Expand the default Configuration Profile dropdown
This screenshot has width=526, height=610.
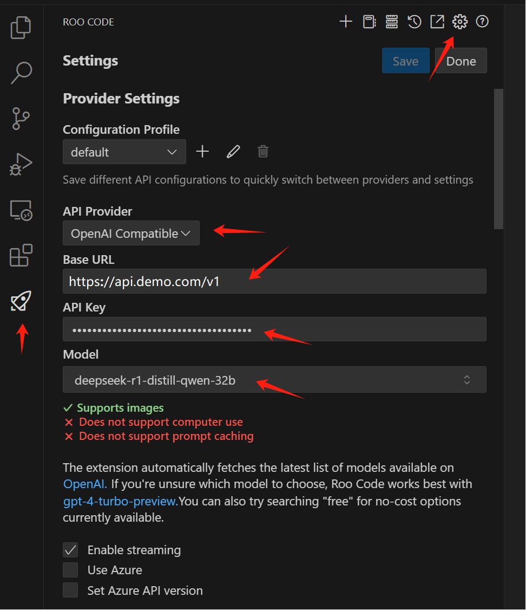[x=124, y=152]
